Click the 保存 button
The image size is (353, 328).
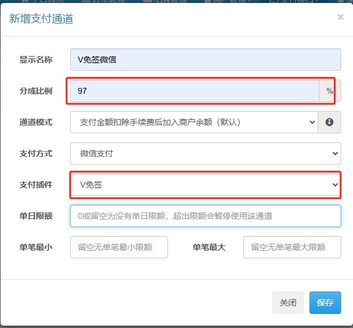point(325,303)
